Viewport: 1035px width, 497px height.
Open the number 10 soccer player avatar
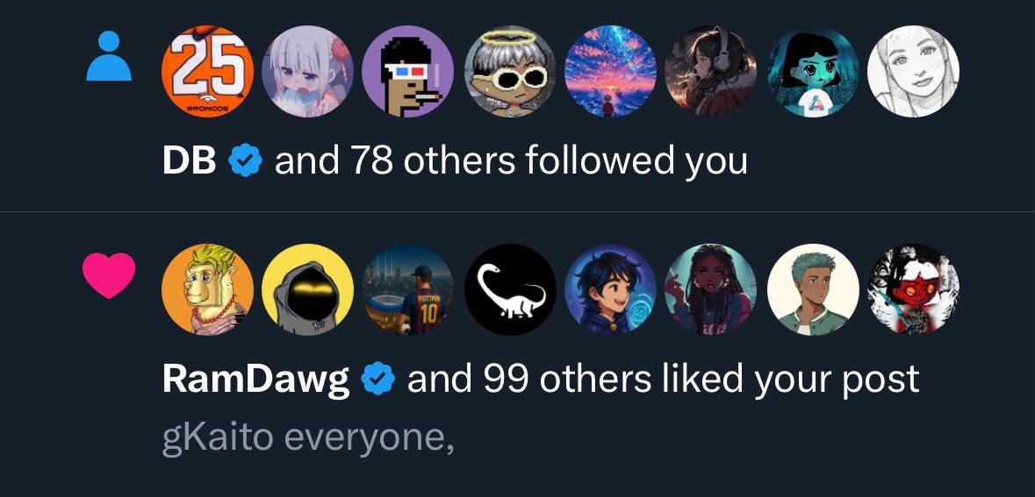tap(408, 289)
